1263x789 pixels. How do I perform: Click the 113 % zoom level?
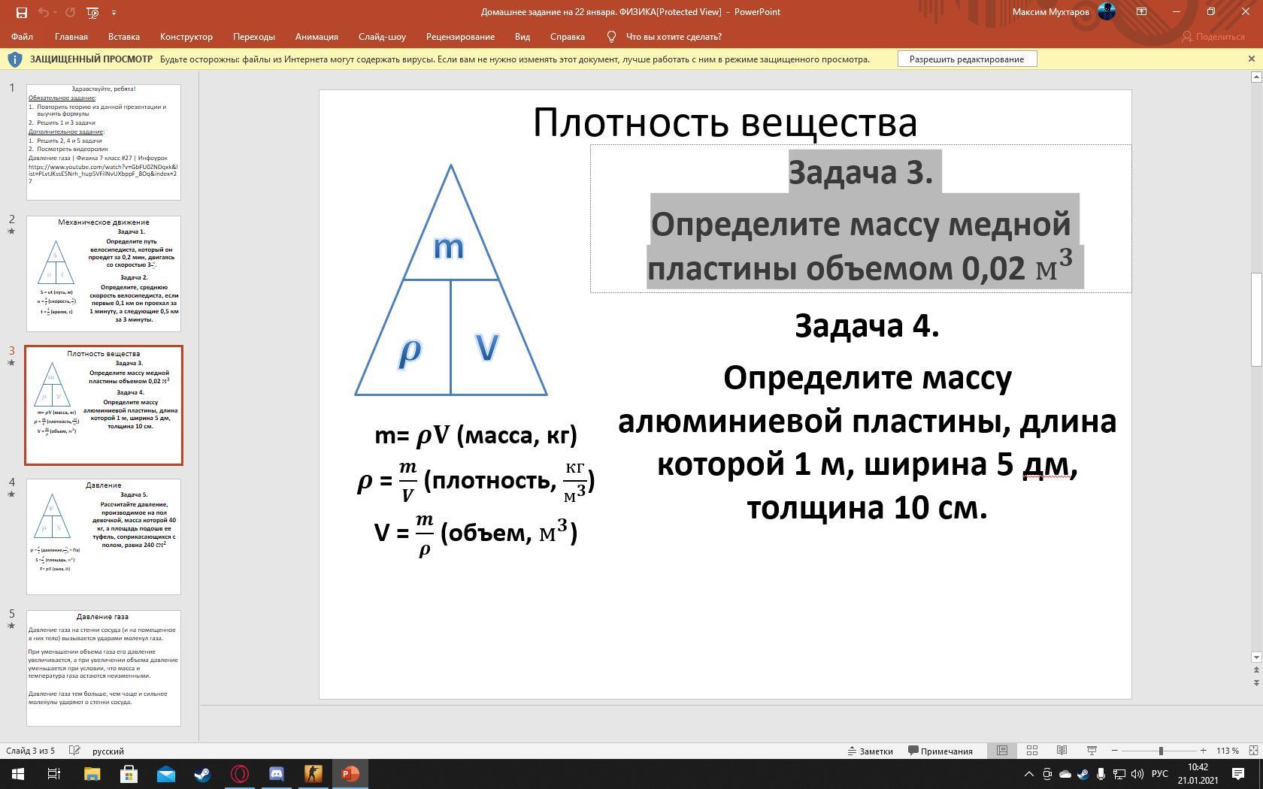click(1228, 751)
